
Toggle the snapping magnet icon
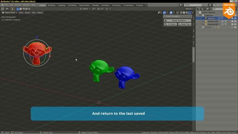coord(98,9)
